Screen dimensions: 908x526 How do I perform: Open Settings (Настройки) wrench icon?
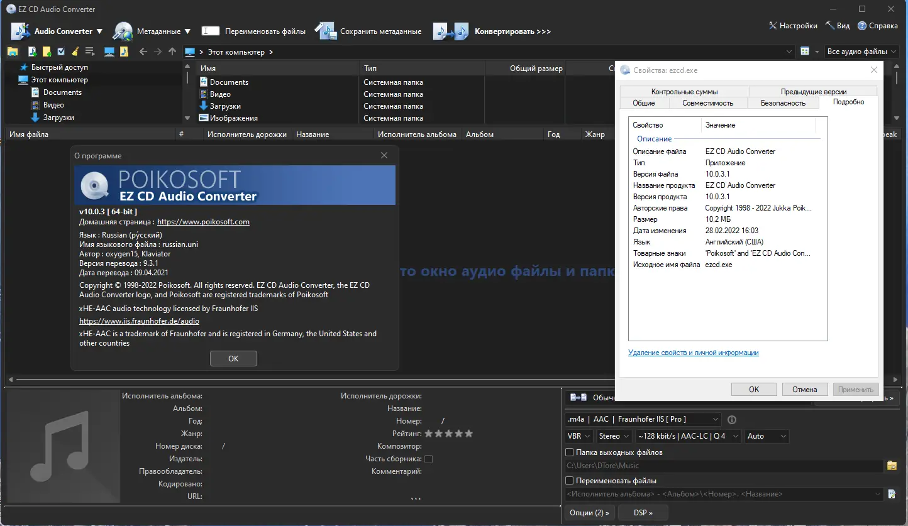(773, 26)
